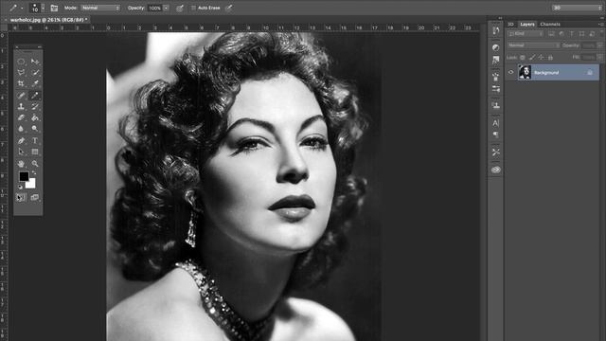Change the screen mode from toolbox

click(35, 198)
